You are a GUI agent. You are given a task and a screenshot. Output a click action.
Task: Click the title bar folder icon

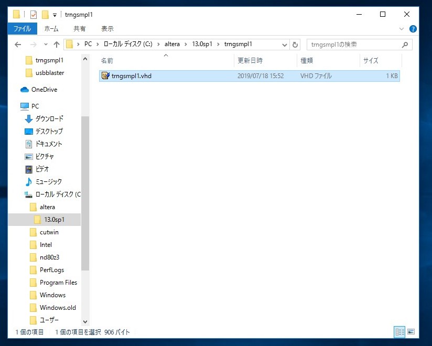pos(17,14)
